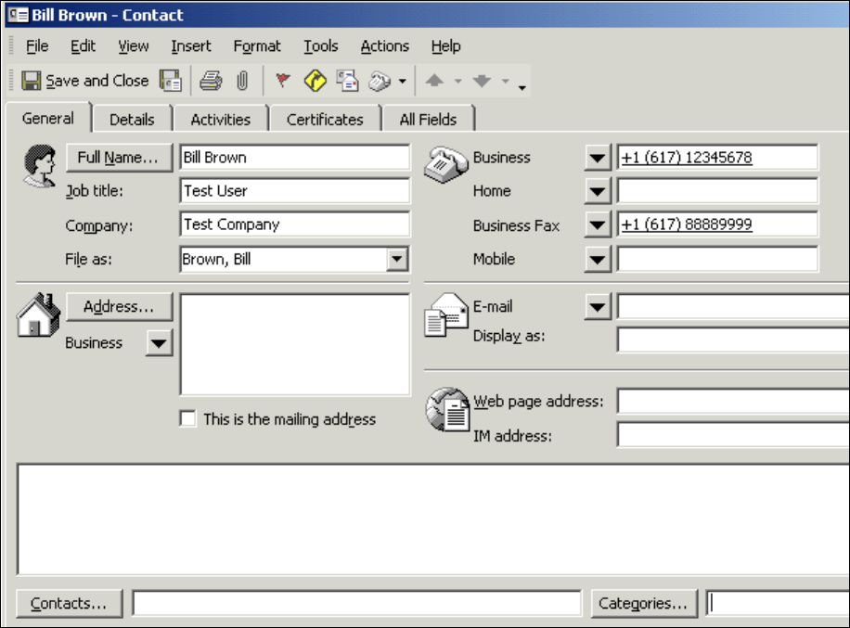The width and height of the screenshot is (850, 628).
Task: Open the Tools menu
Action: click(x=320, y=46)
